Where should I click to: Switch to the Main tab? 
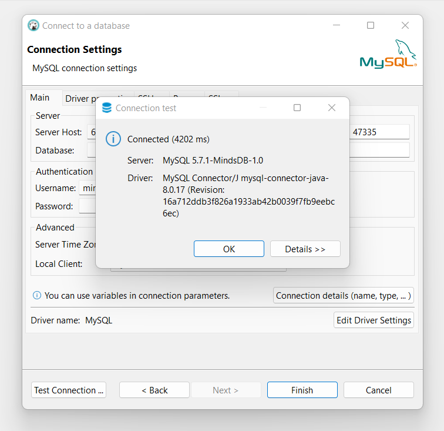point(40,98)
